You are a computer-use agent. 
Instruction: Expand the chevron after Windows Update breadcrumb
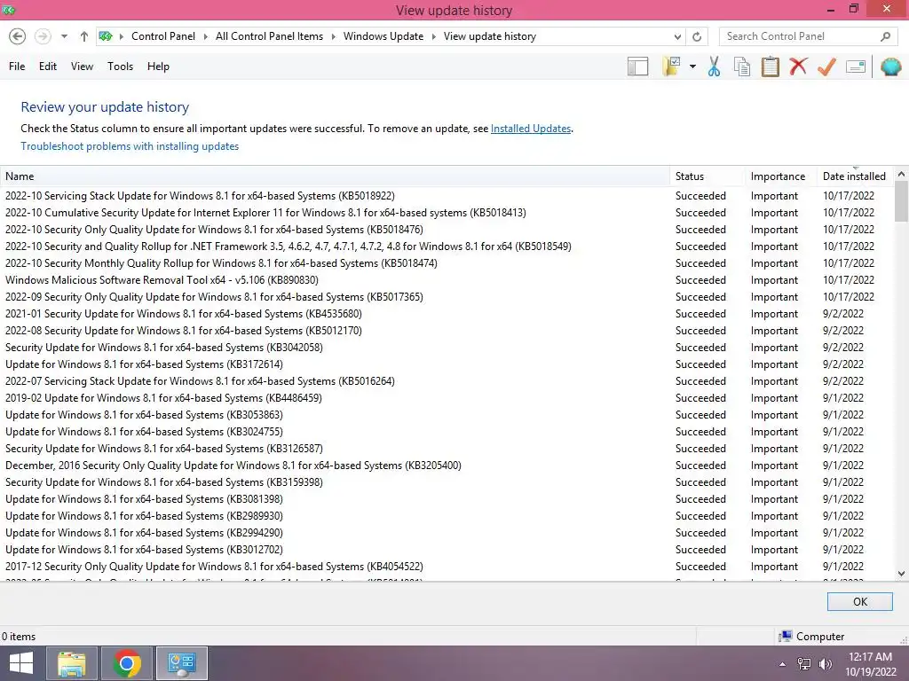(433, 36)
